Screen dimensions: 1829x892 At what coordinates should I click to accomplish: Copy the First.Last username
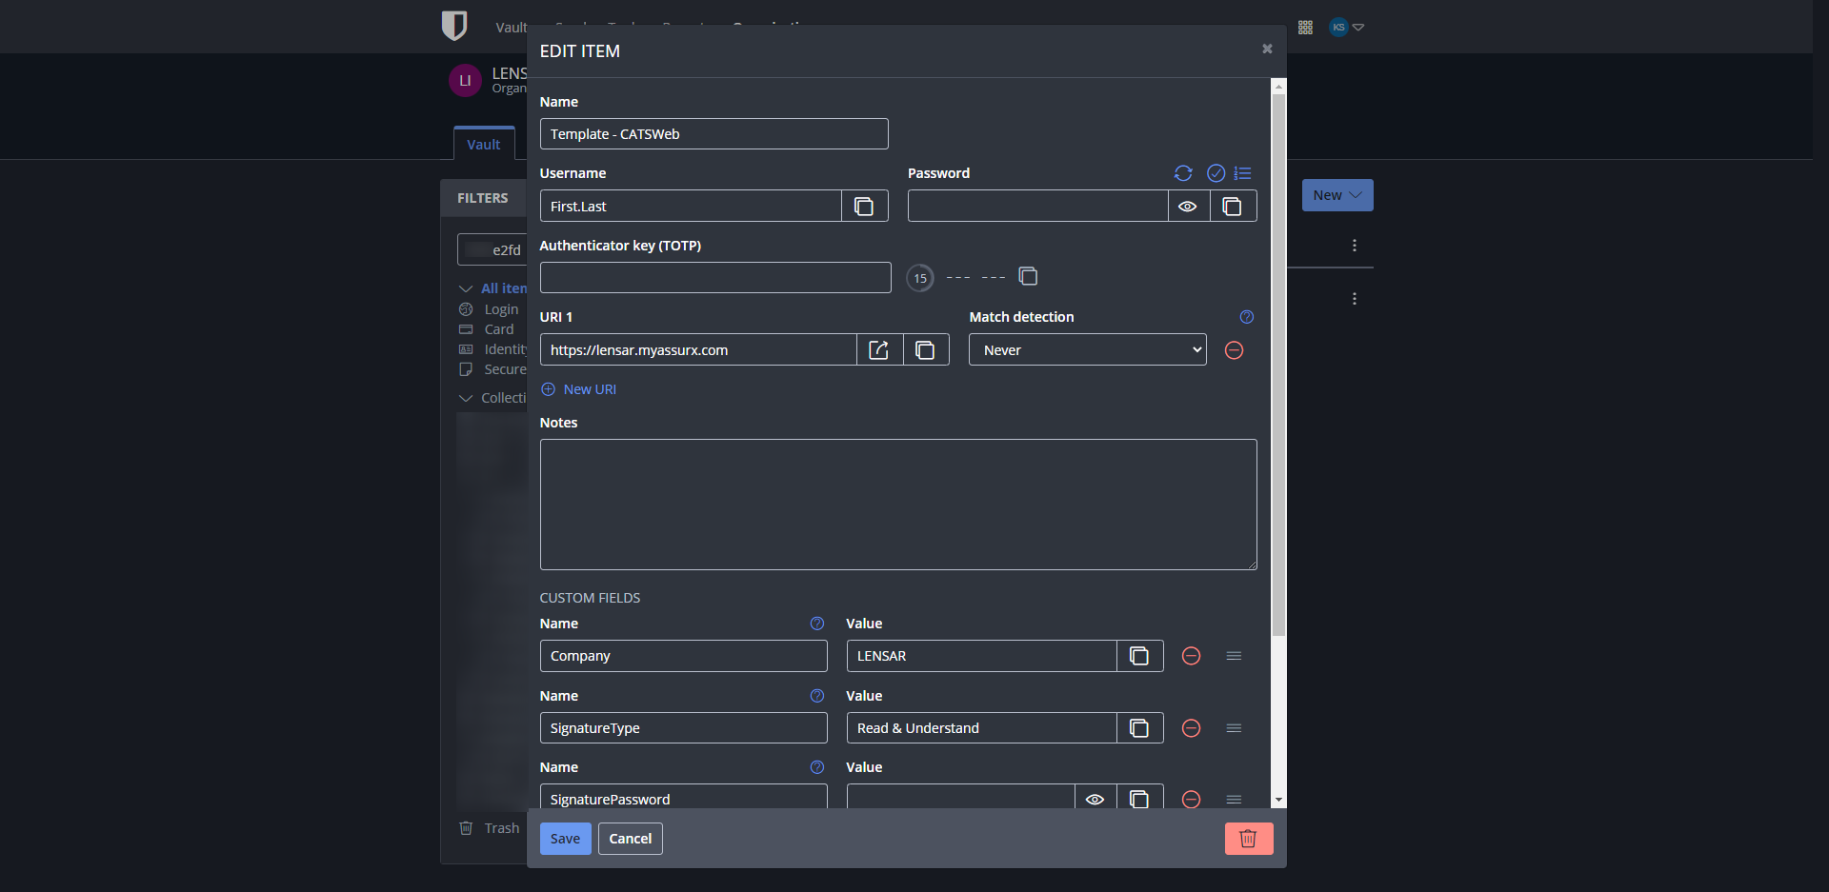tap(864, 206)
